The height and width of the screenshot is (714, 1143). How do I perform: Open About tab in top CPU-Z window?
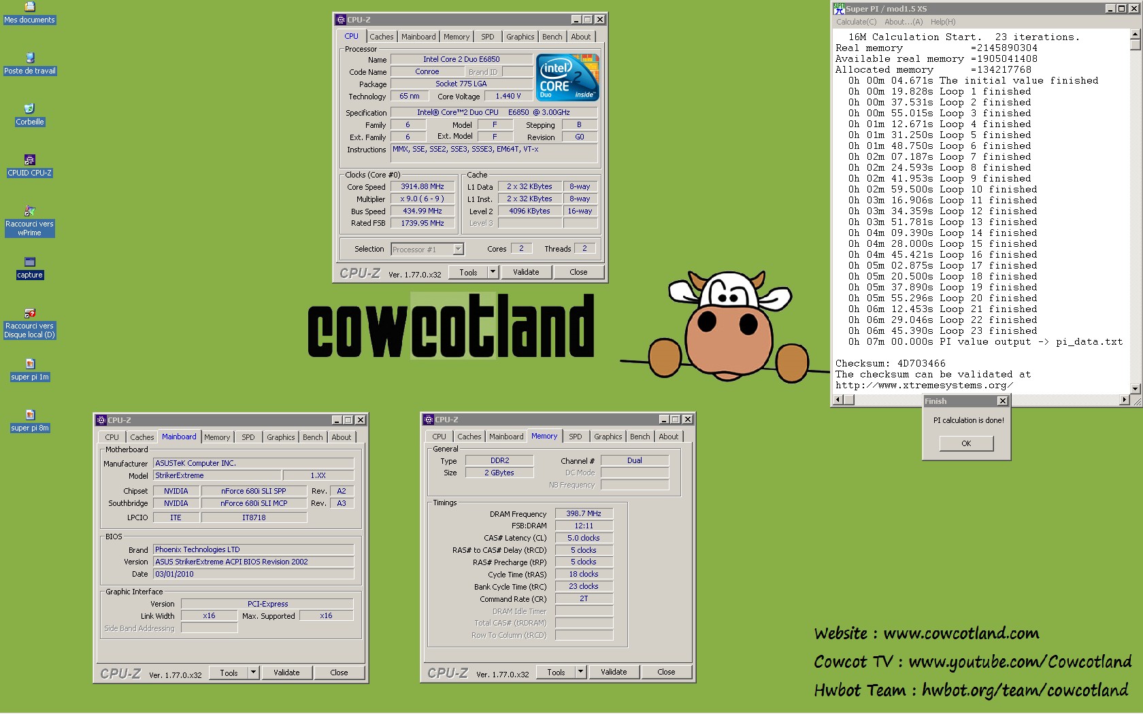(x=580, y=37)
